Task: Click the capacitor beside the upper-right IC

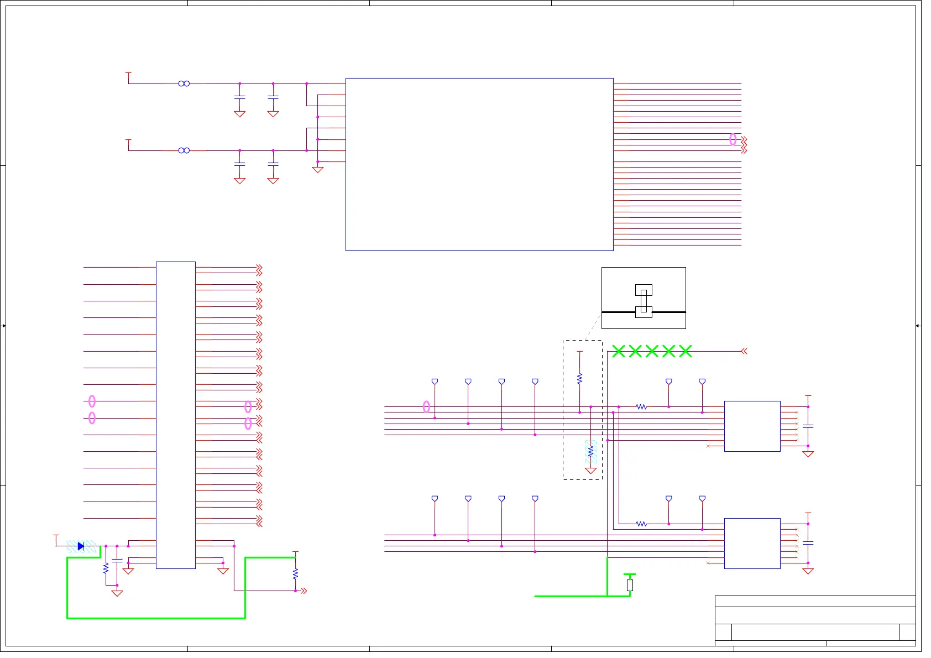Action: (808, 426)
